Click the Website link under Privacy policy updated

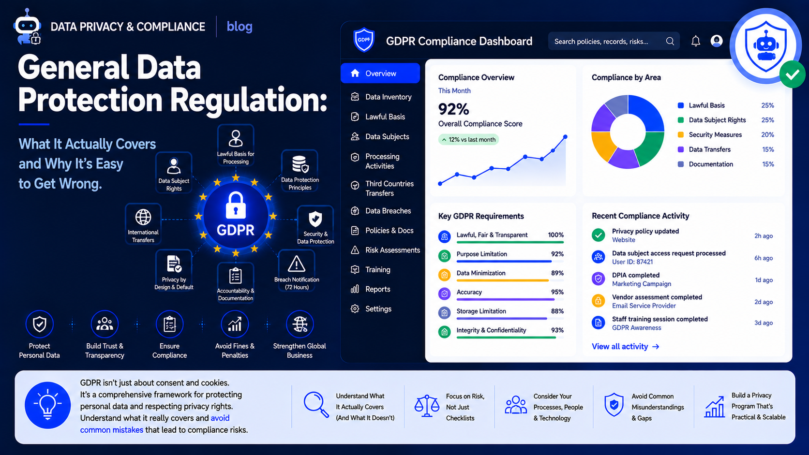tap(623, 240)
